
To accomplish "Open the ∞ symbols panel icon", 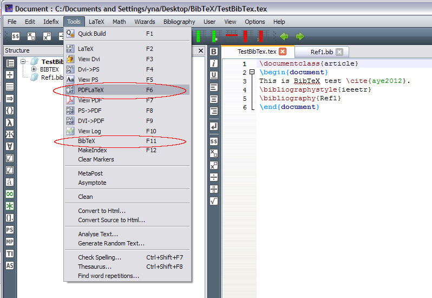I will 10,194.
